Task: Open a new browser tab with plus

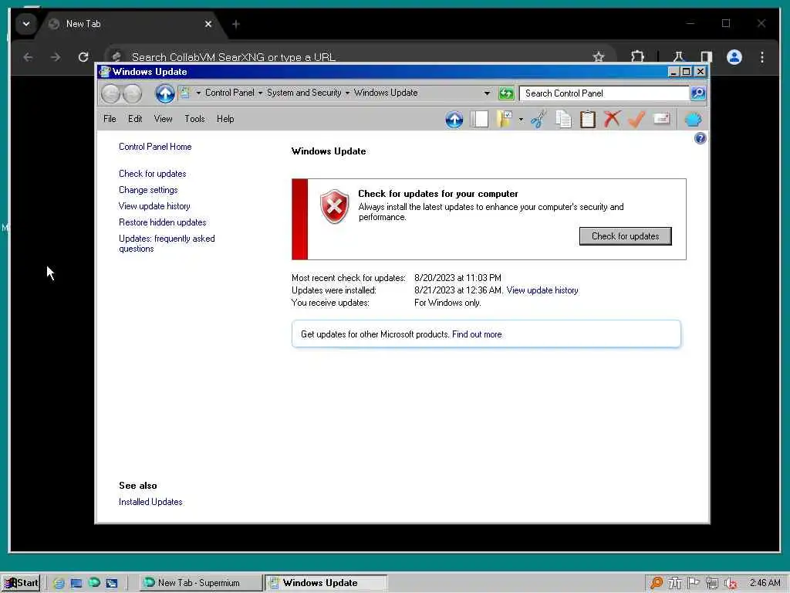Action: [x=236, y=24]
